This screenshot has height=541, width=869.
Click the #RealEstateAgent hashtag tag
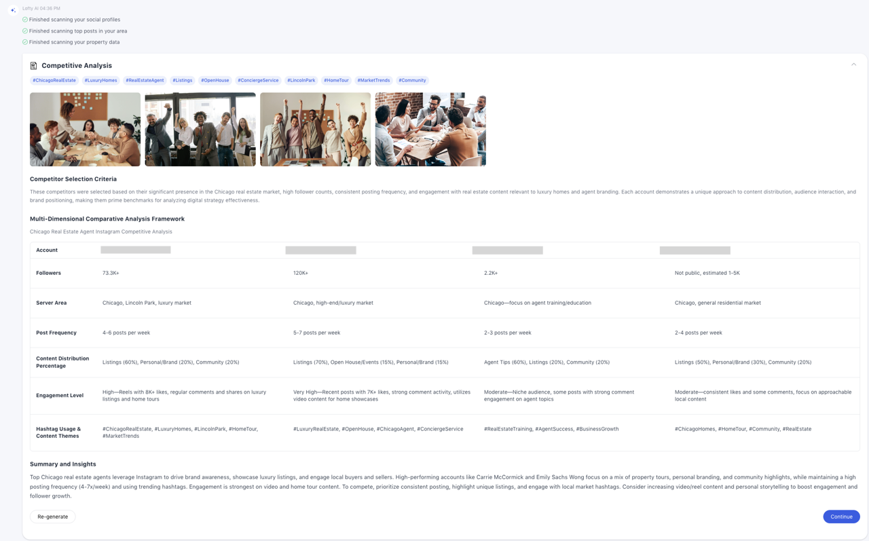145,80
